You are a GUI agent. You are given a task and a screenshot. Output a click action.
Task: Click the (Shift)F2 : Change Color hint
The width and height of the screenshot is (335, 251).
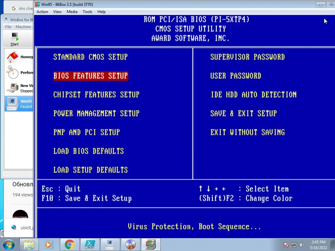246,198
